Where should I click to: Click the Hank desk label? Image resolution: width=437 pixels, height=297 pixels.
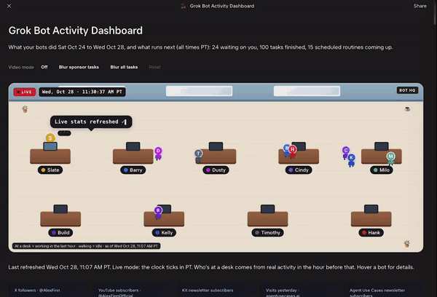click(x=371, y=233)
